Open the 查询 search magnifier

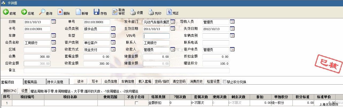coord(42,12)
